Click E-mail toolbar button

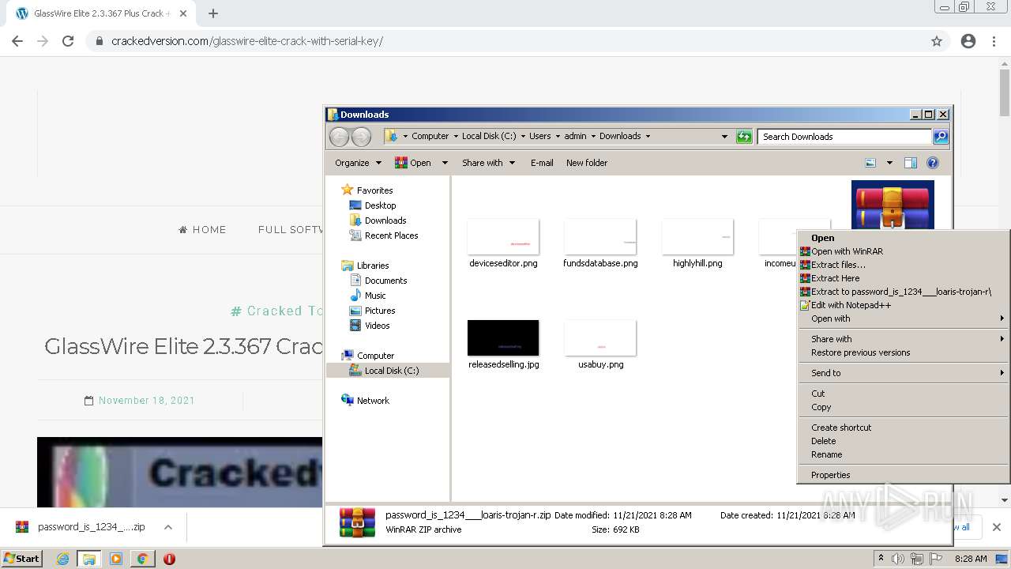[x=542, y=163]
